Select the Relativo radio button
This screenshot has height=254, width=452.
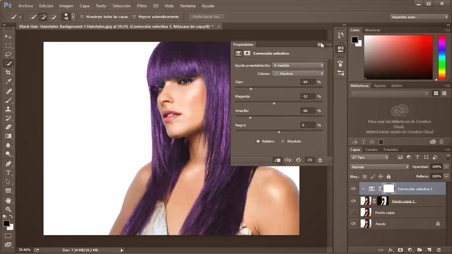tap(258, 141)
